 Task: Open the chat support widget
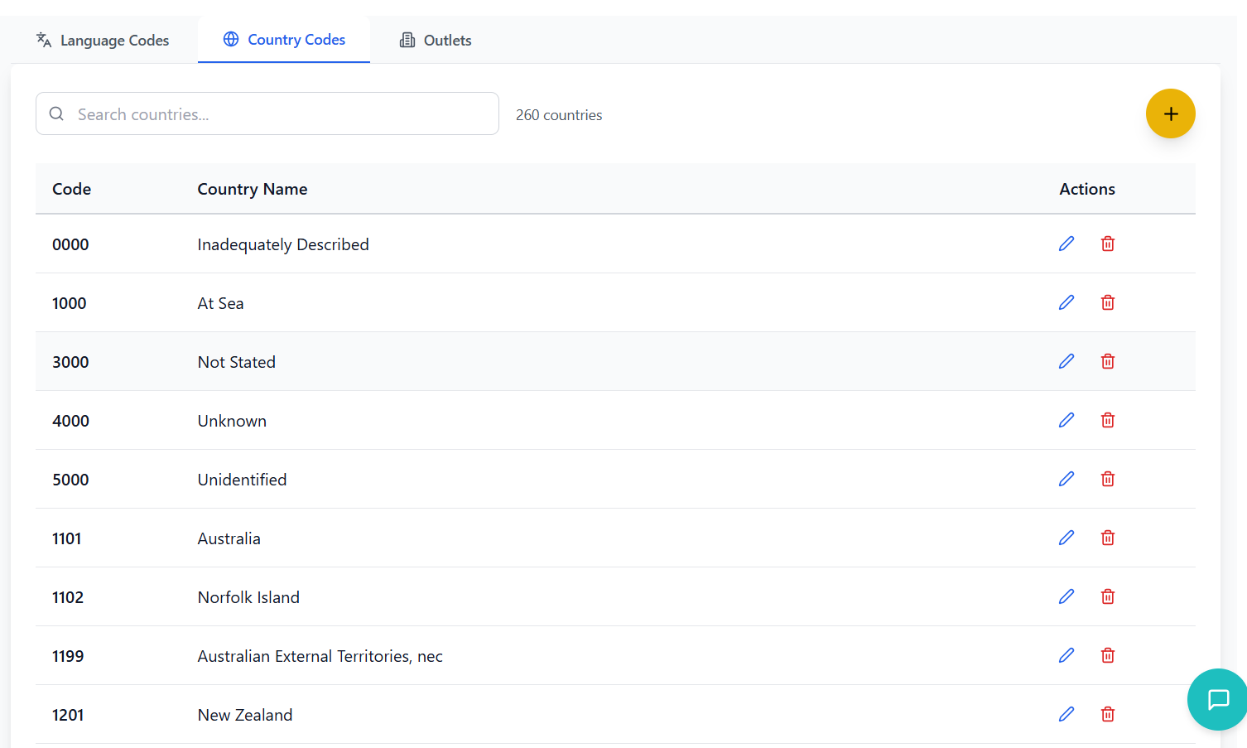pyautogui.click(x=1218, y=699)
